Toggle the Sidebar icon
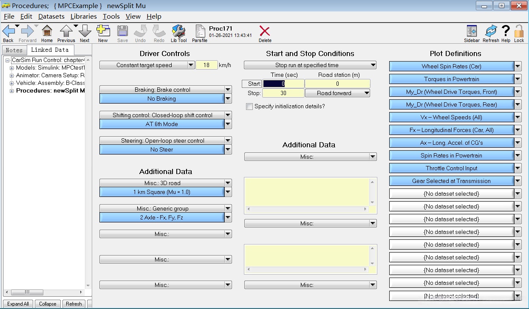 (x=472, y=32)
